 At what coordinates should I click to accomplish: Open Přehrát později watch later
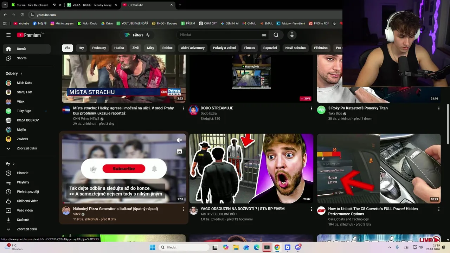(27, 192)
